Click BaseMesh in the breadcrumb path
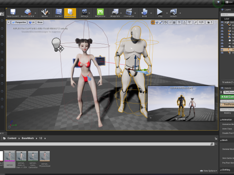Screen dimensions: 234x175 click(x=28, y=138)
